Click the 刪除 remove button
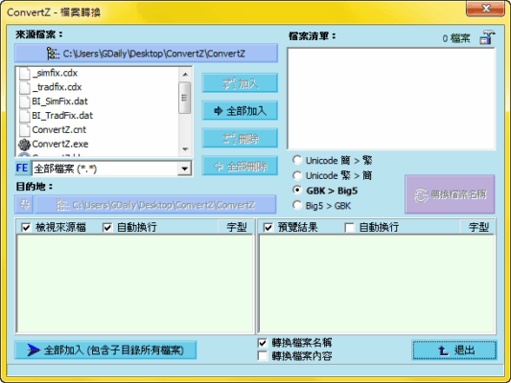 click(240, 139)
